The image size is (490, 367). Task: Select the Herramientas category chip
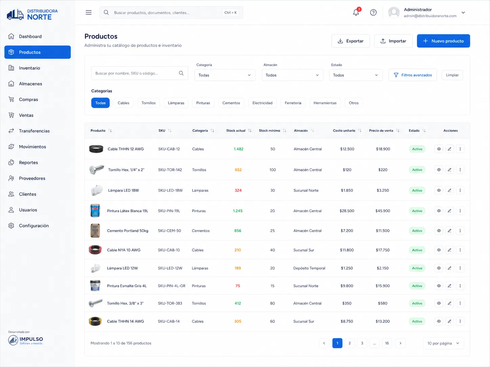pos(325,103)
